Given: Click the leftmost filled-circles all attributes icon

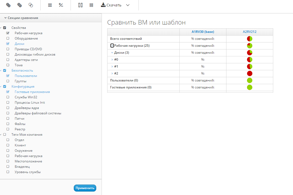Looking at the screenshot, I should [x=8, y=5].
